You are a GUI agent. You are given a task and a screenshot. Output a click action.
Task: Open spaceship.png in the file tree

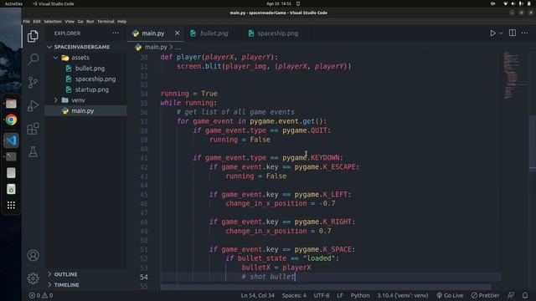pyautogui.click(x=95, y=79)
